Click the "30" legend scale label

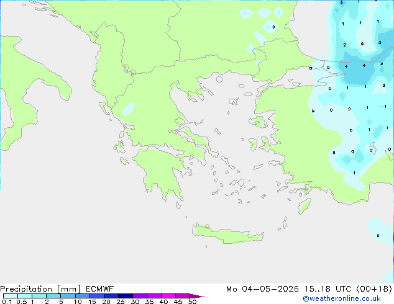click(x=135, y=302)
